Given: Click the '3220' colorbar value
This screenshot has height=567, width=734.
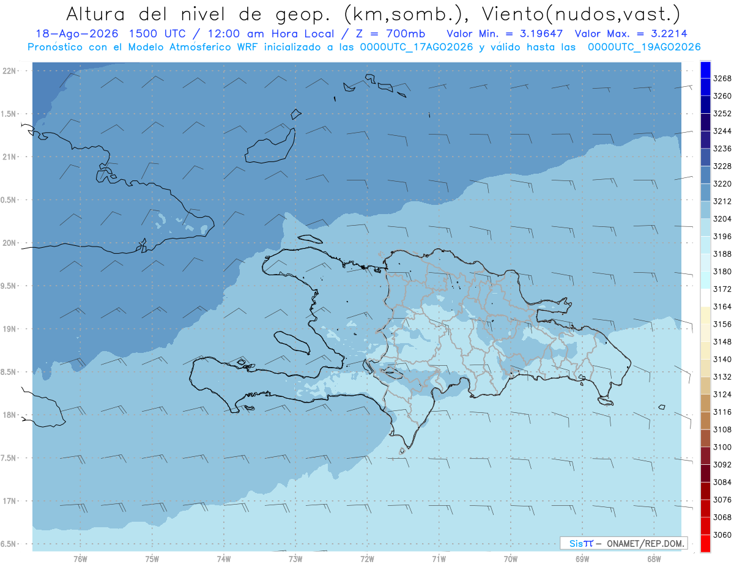Looking at the screenshot, I should [x=722, y=183].
